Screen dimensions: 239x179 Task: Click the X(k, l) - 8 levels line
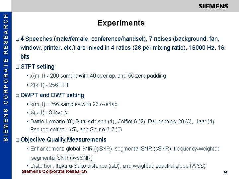tap(48, 112)
